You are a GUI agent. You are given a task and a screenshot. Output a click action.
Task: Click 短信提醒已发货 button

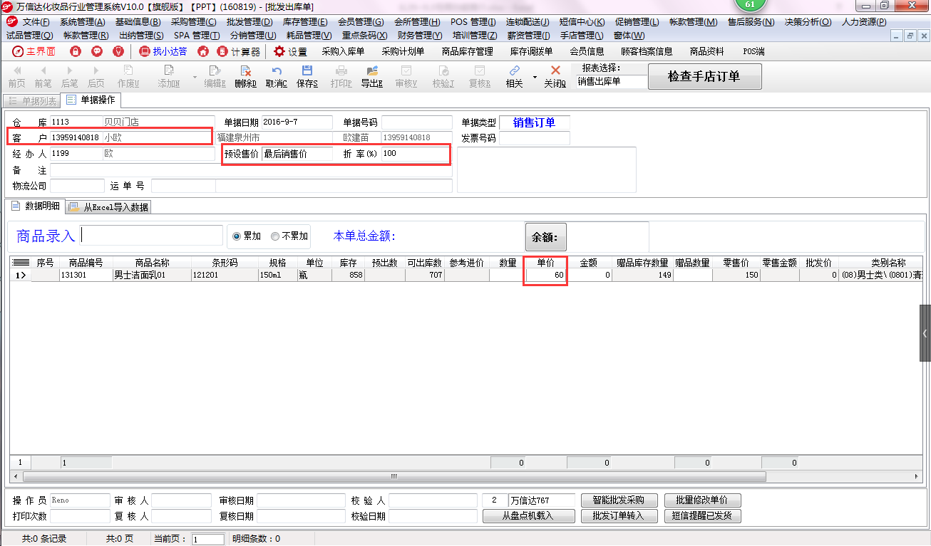(x=702, y=515)
